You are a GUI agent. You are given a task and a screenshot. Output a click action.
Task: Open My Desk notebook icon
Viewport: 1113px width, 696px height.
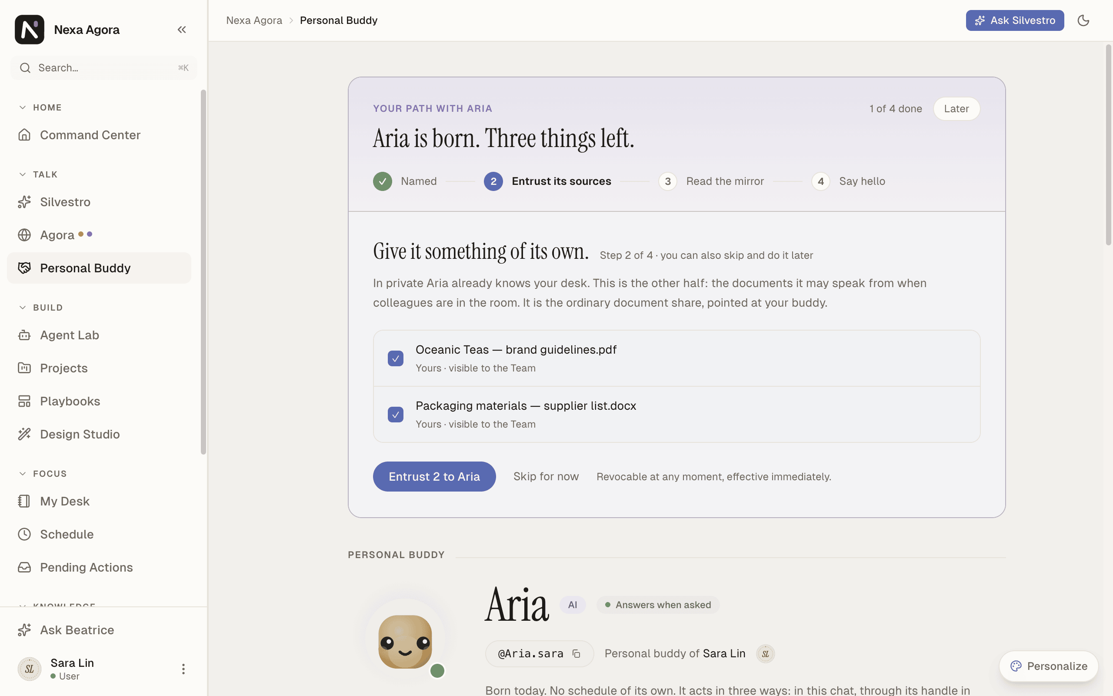pyautogui.click(x=24, y=501)
